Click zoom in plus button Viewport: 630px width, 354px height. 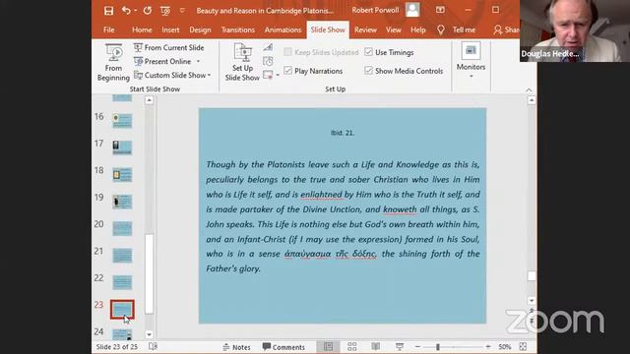pyautogui.click(x=488, y=346)
